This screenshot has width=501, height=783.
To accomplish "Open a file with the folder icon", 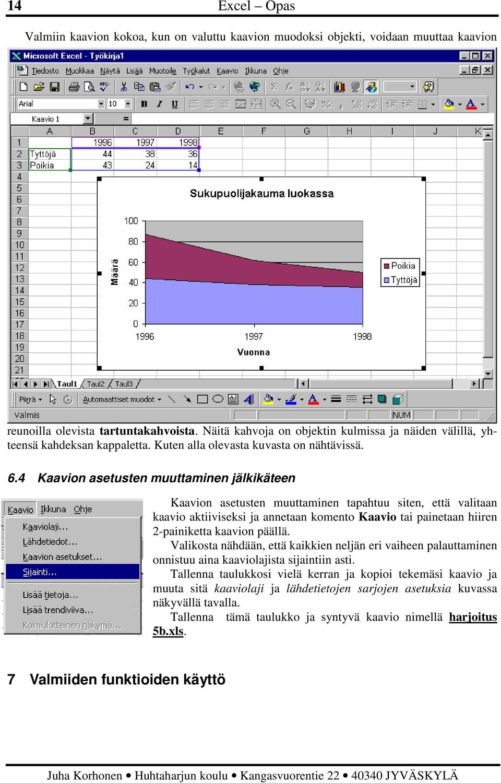I will [39, 87].
